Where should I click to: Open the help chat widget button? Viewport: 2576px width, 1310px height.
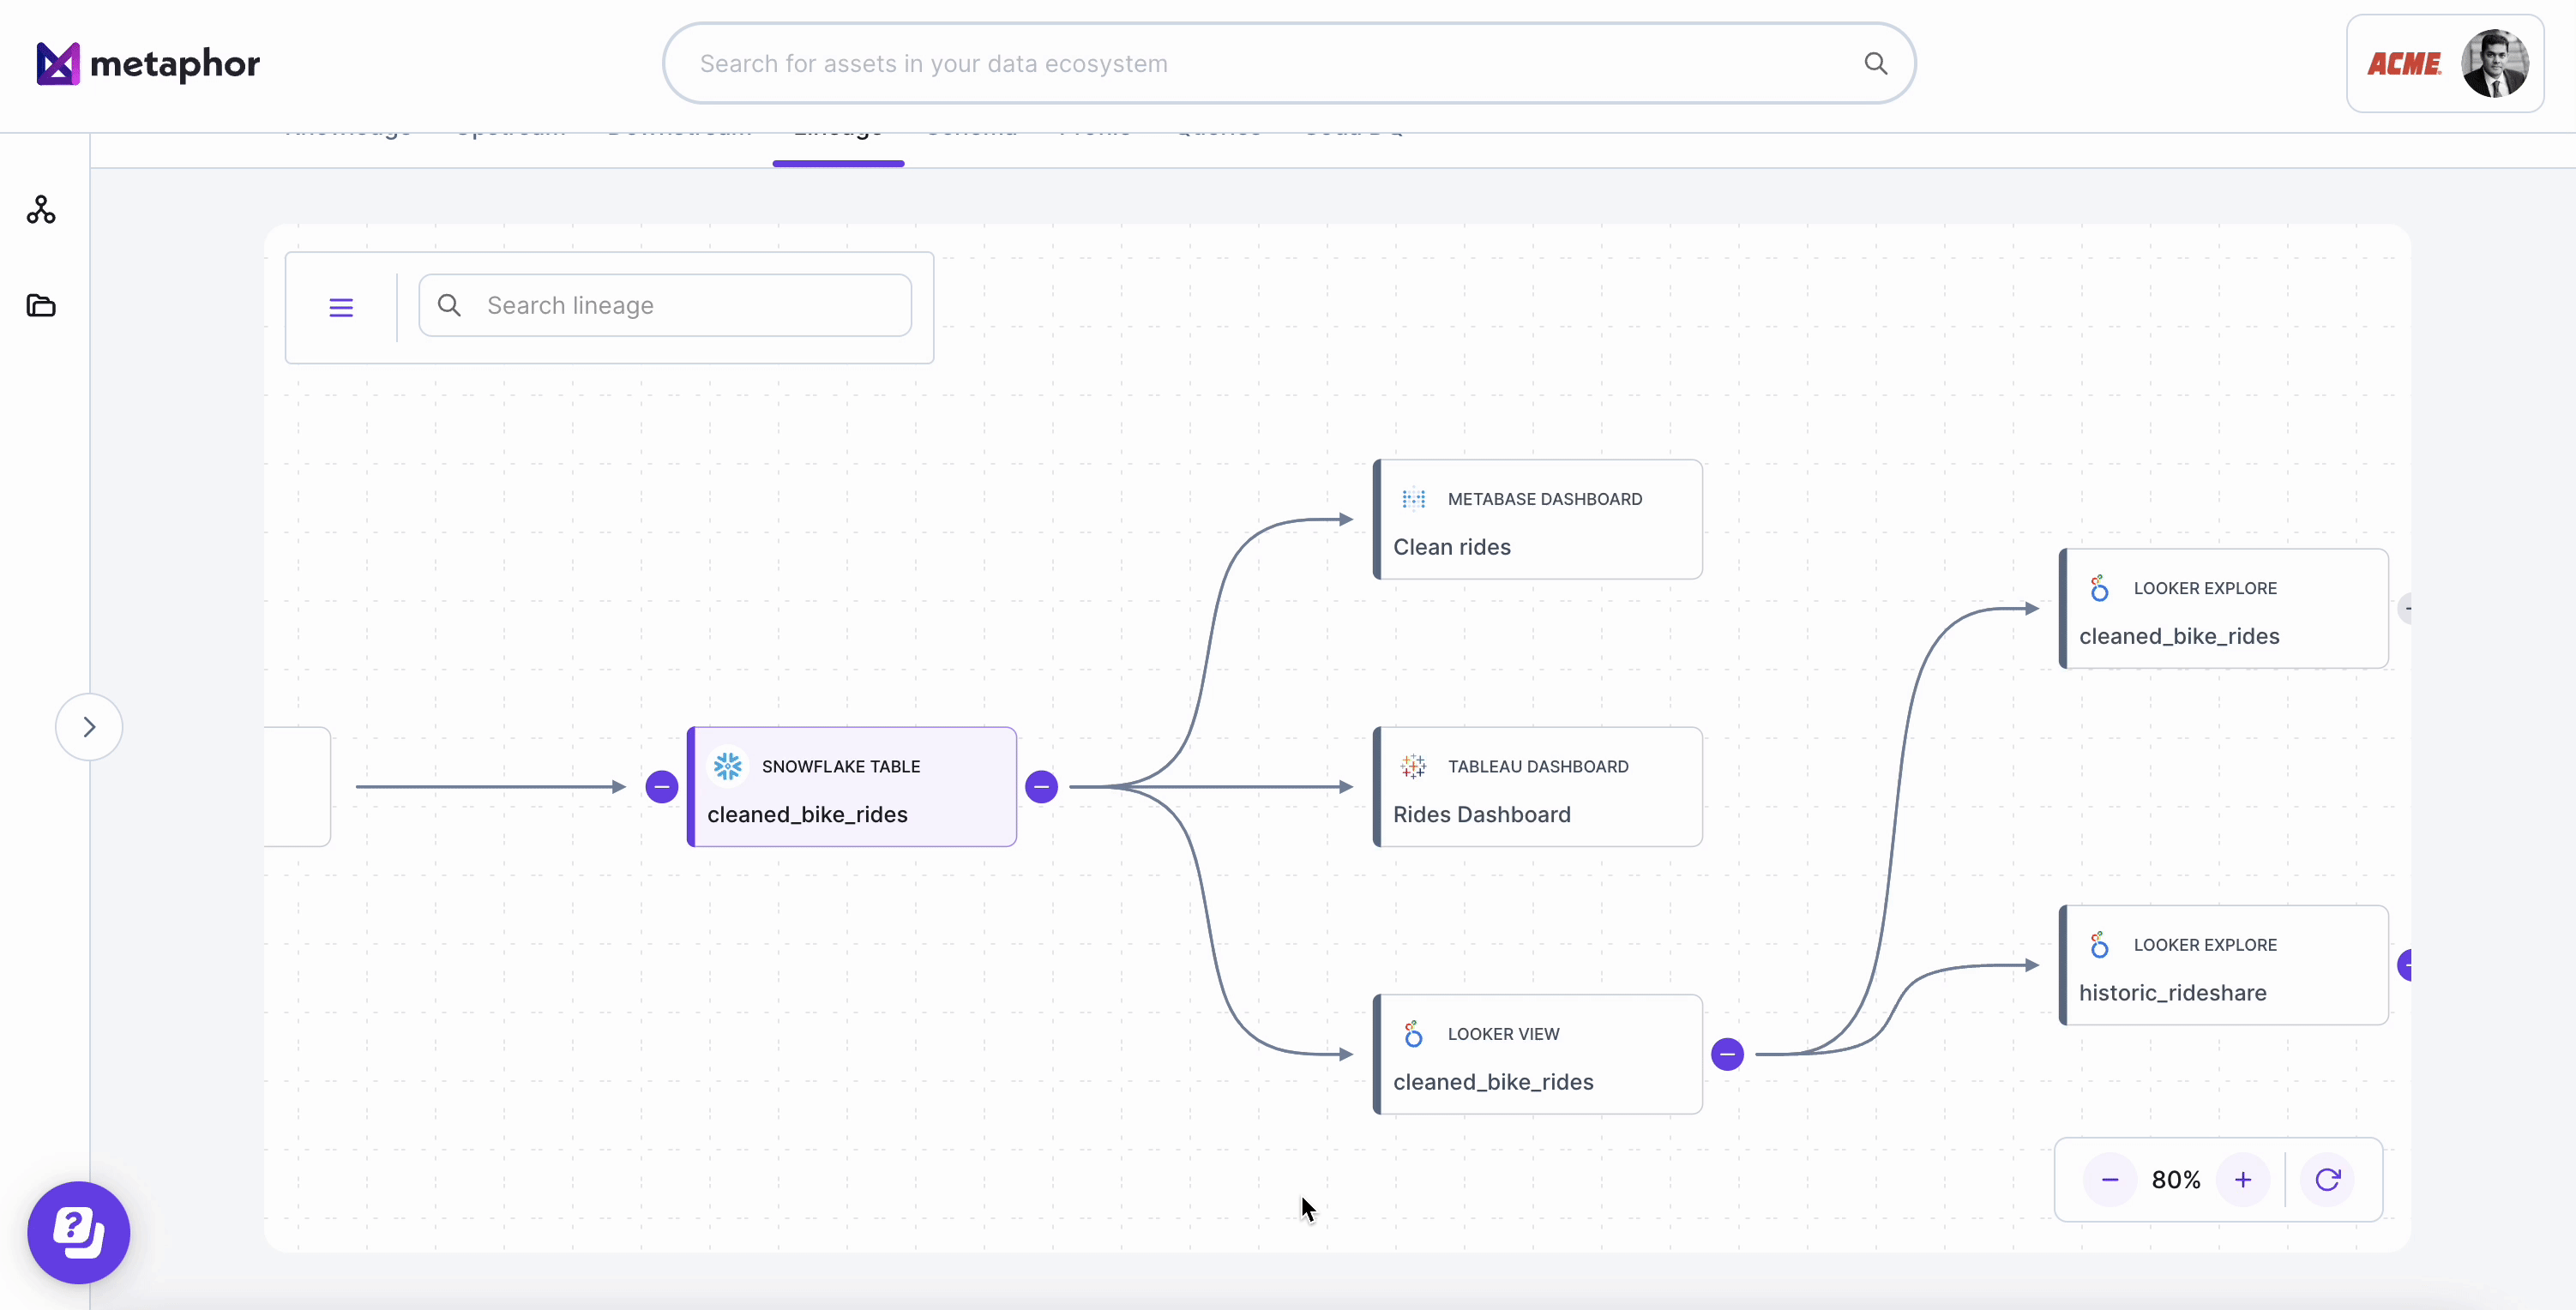pyautogui.click(x=79, y=1232)
